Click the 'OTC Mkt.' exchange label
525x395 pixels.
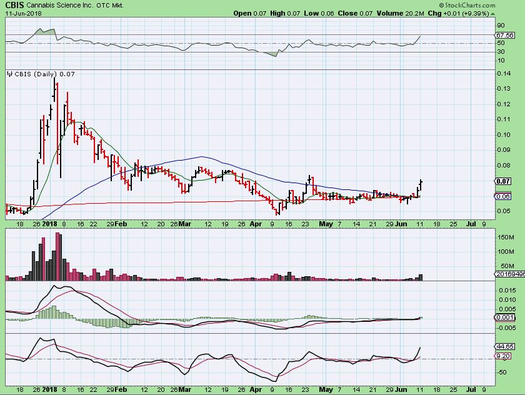tap(110, 6)
